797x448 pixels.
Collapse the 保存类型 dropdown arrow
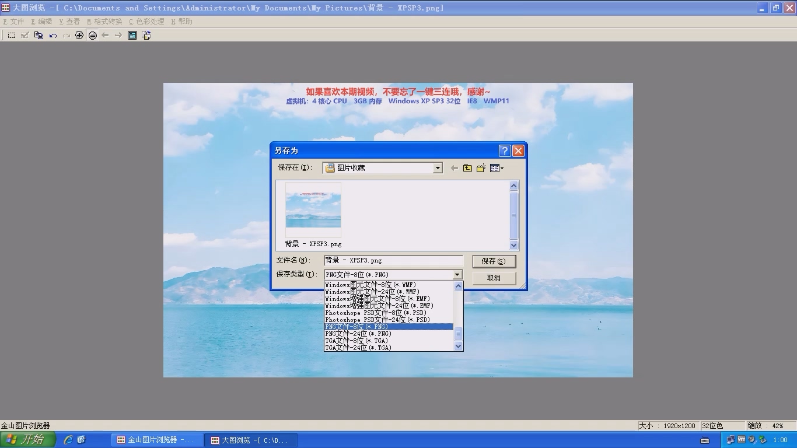(x=457, y=275)
